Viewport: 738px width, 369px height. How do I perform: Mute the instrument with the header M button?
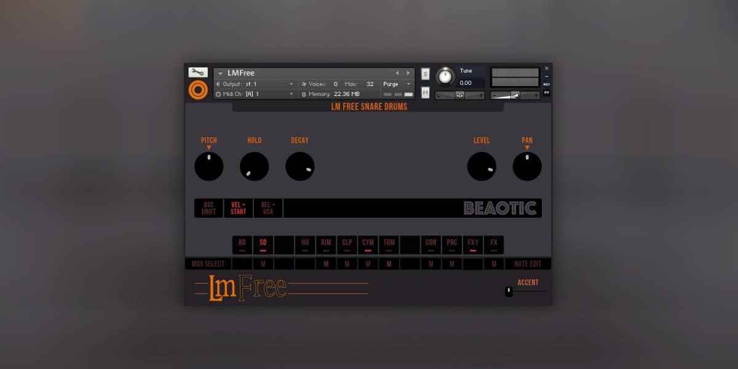click(x=426, y=93)
